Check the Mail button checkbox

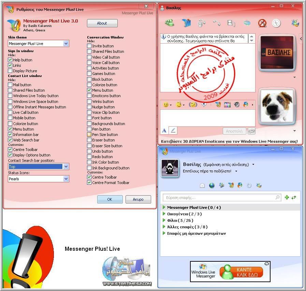[x=10, y=85]
